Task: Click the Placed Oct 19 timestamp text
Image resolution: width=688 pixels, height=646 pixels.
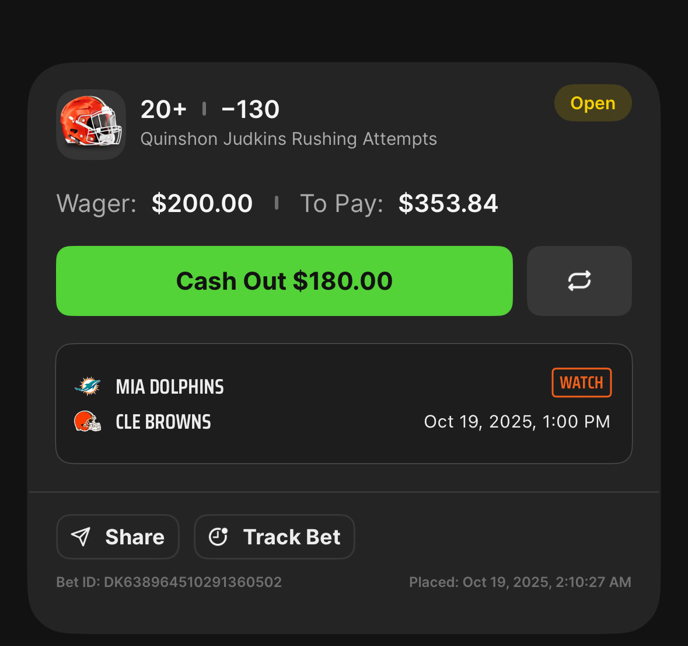Action: [520, 582]
